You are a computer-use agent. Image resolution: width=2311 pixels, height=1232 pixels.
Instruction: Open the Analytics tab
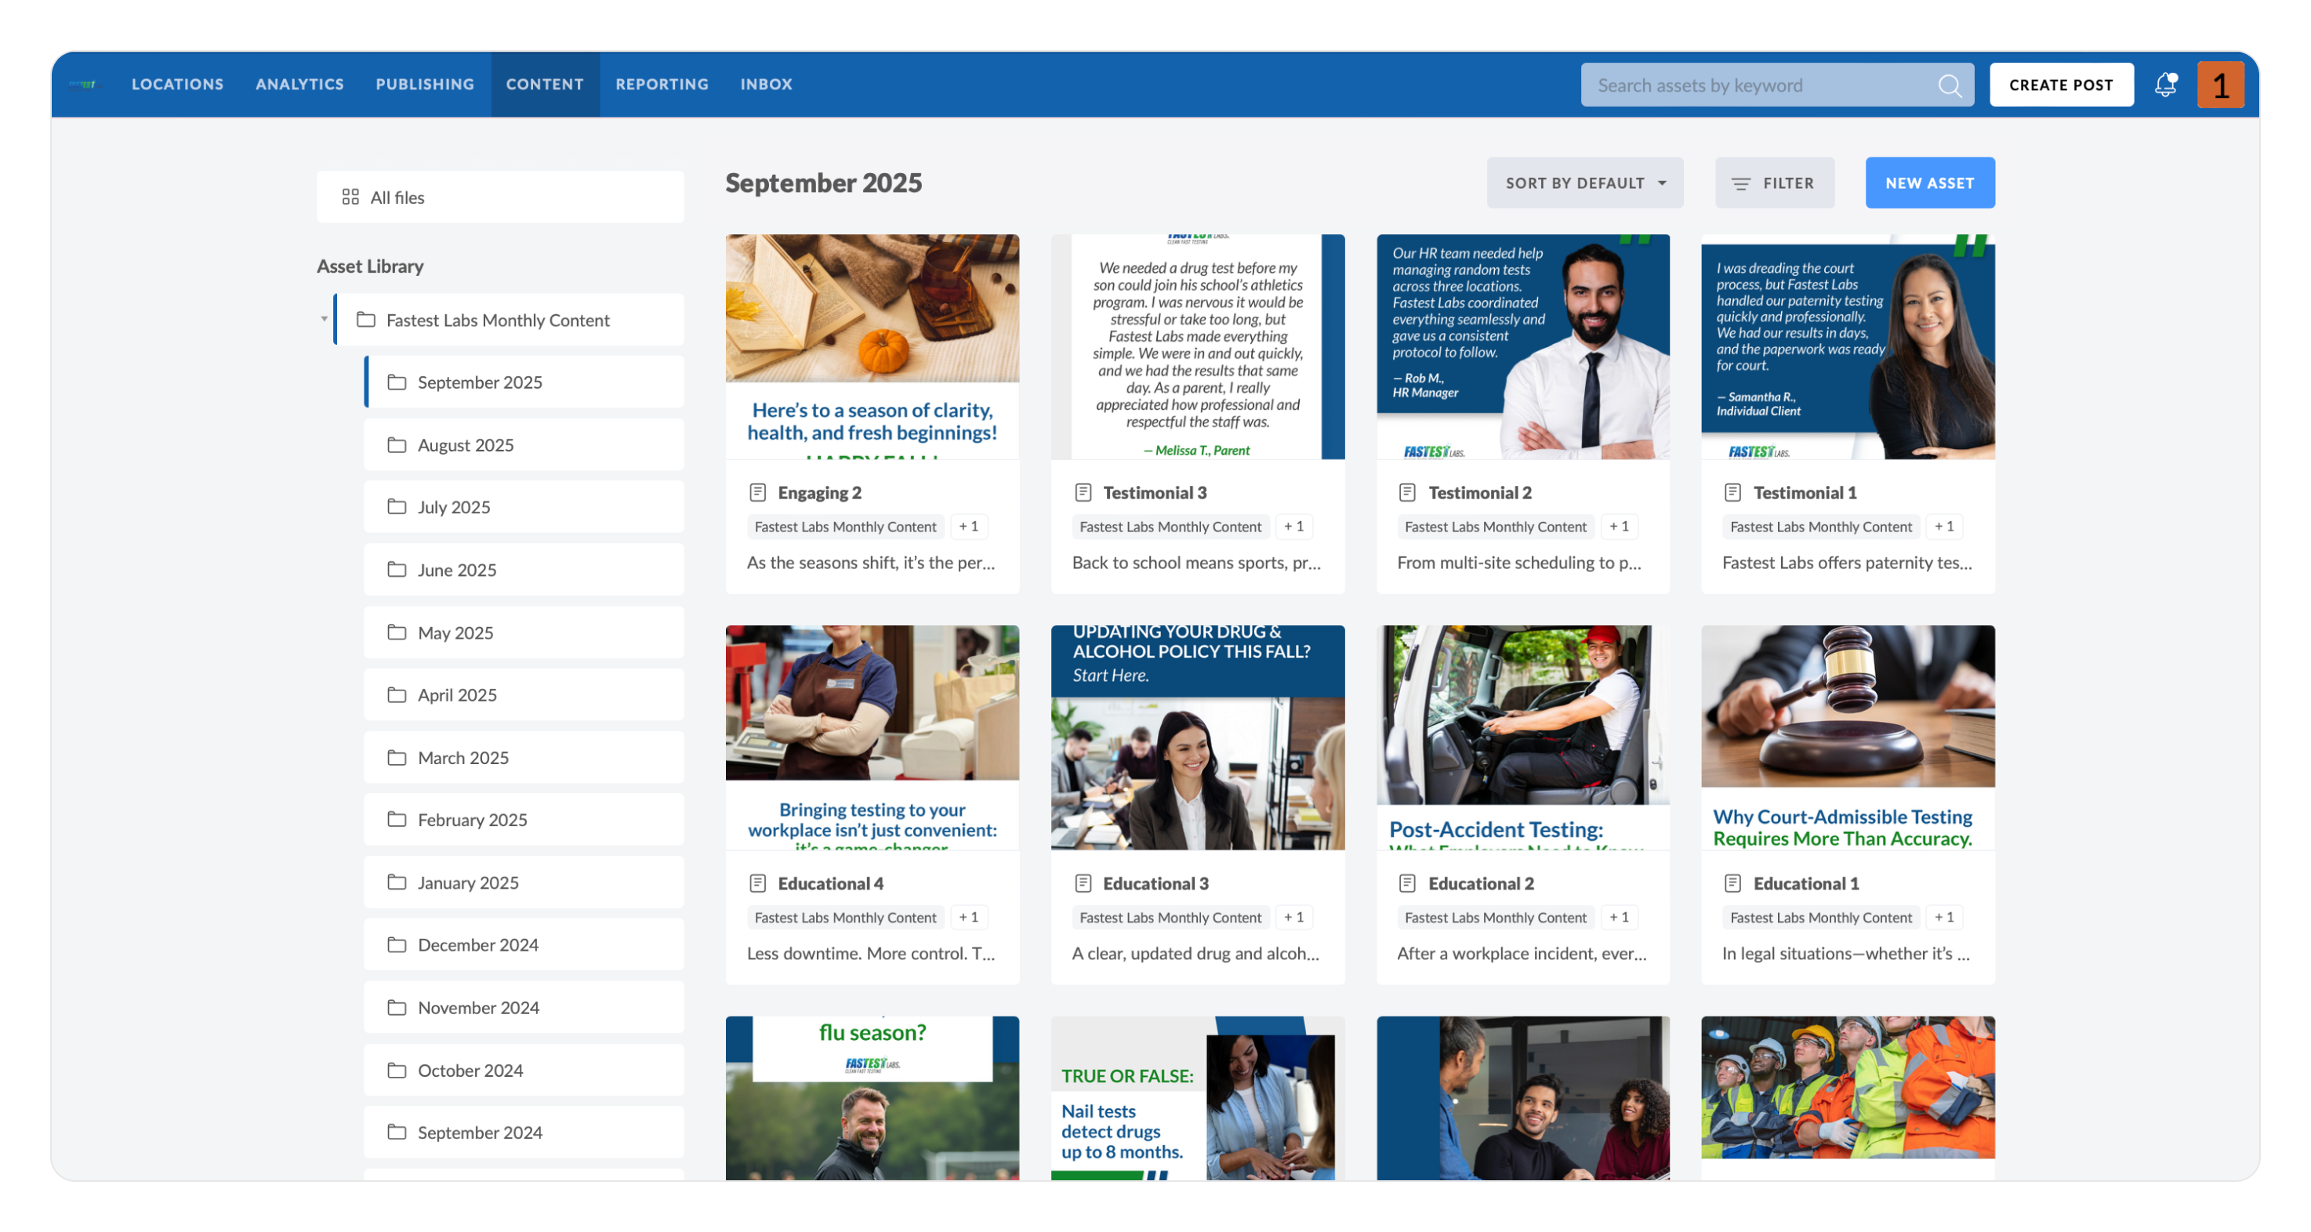(x=299, y=85)
